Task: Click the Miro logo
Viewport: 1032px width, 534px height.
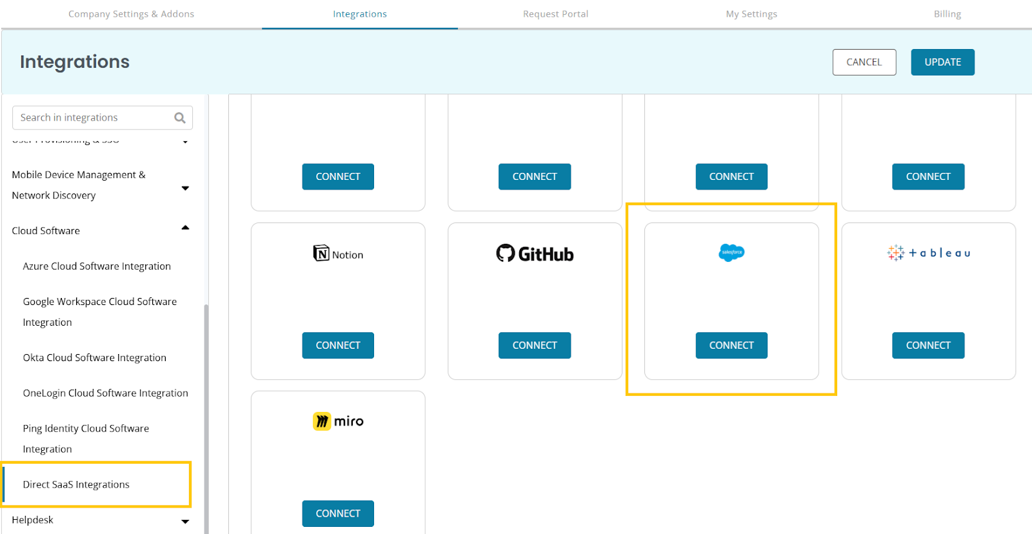Action: [338, 421]
